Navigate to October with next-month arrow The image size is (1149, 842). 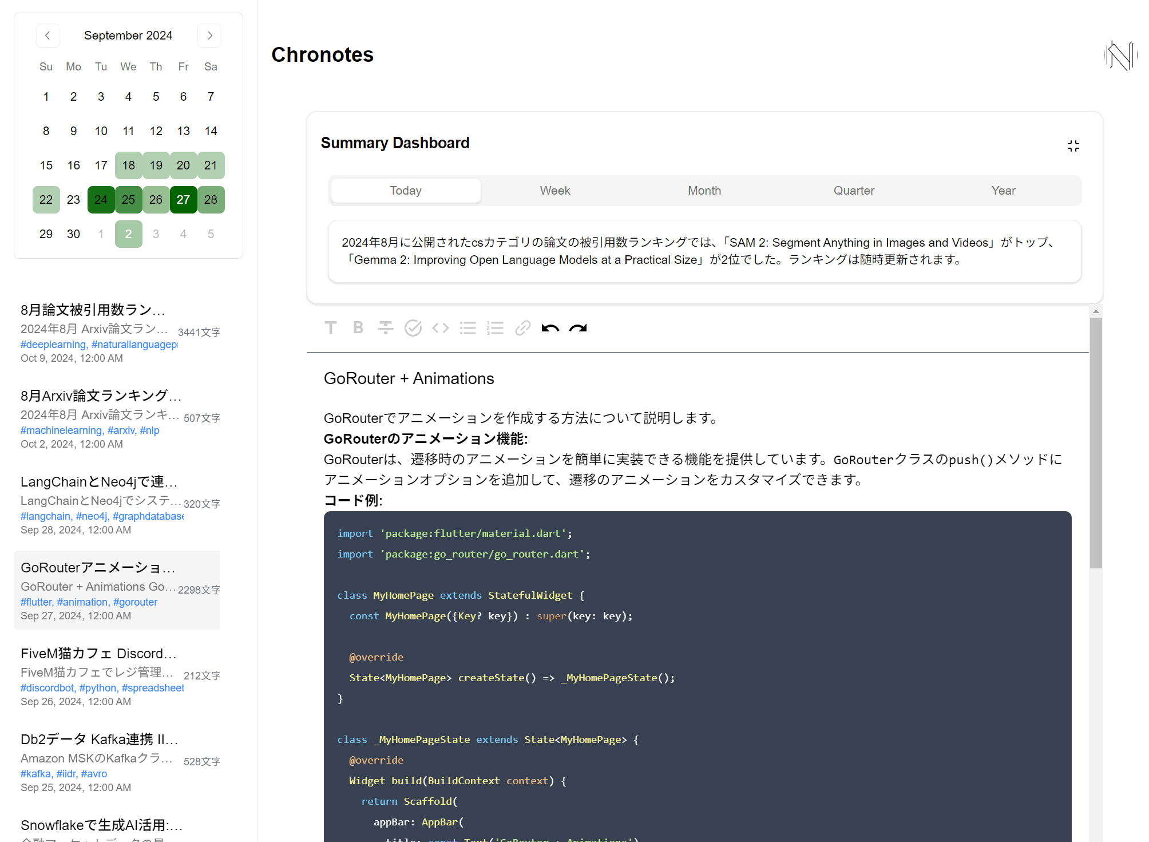[x=209, y=35]
